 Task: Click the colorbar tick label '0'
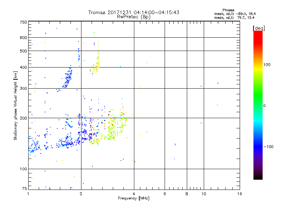click(264, 106)
